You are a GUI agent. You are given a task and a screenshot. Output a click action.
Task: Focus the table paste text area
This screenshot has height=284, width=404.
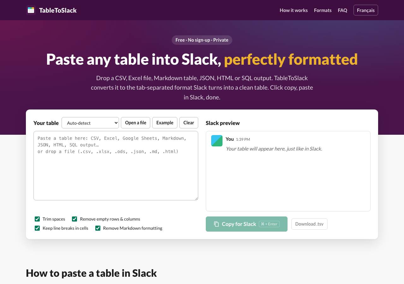(116, 166)
